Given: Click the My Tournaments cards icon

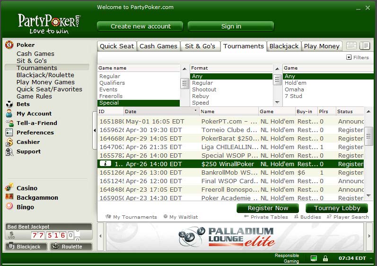Looking at the screenshot, I should click(108, 217).
